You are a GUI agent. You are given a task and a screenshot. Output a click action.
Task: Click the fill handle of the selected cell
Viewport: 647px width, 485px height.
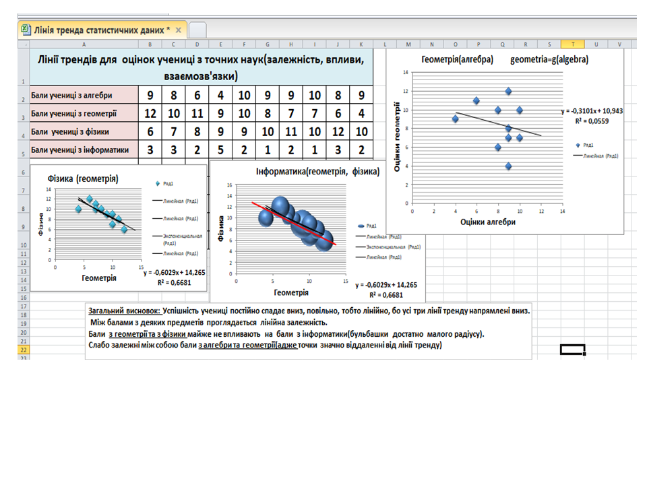point(585,354)
